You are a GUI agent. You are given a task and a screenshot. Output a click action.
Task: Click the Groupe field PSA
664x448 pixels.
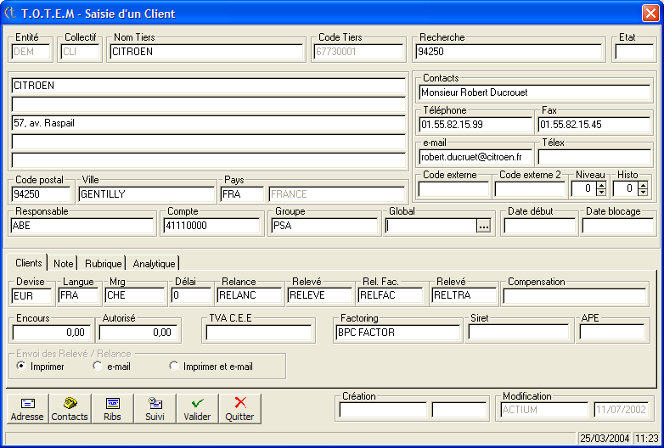click(324, 226)
